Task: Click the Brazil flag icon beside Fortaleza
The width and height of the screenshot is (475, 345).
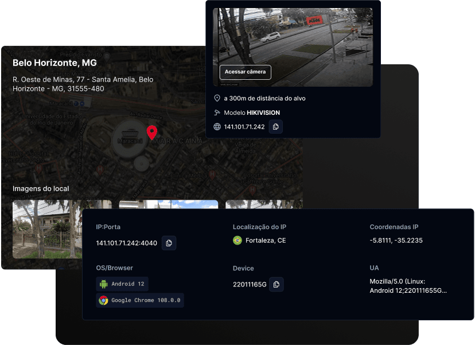Action: pyautogui.click(x=237, y=241)
